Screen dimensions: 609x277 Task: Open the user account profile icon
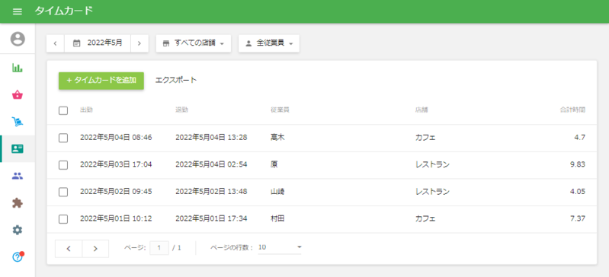pos(18,39)
